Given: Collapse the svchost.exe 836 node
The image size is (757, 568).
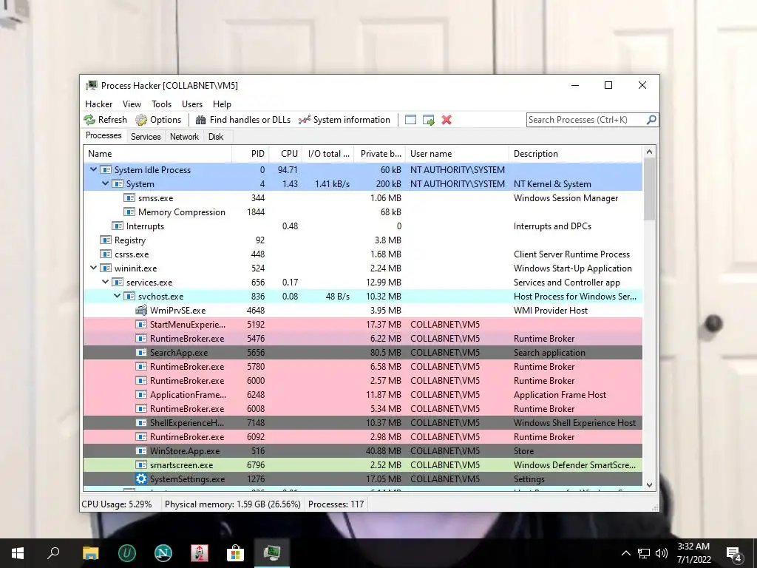Looking at the screenshot, I should click(118, 296).
